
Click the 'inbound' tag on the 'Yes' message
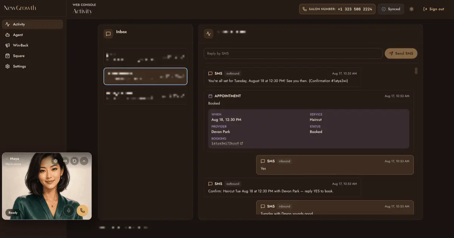[285, 161]
